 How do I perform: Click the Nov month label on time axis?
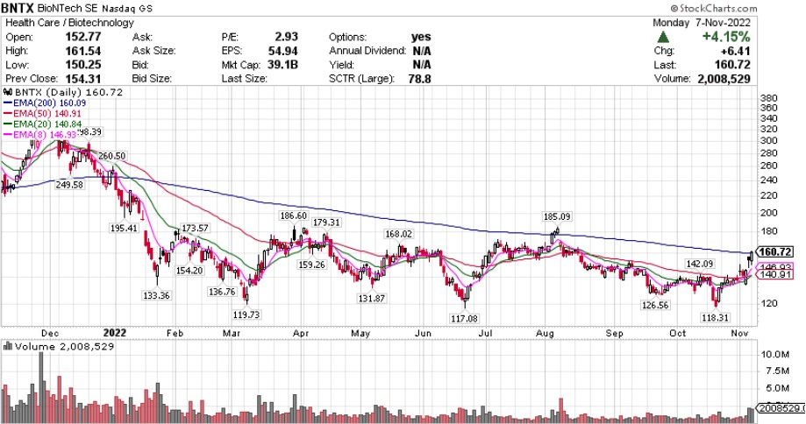click(x=739, y=333)
